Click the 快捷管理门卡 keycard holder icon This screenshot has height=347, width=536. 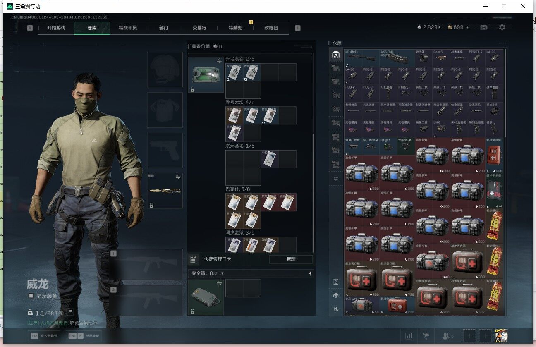pos(193,259)
